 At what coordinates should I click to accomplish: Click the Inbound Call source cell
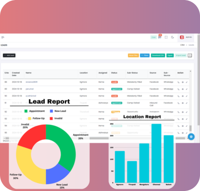point(153,104)
